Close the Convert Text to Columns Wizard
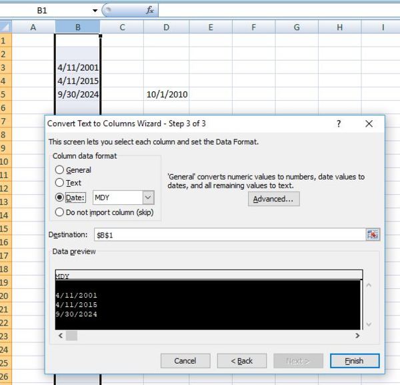The height and width of the screenshot is (385, 400). pyautogui.click(x=369, y=124)
